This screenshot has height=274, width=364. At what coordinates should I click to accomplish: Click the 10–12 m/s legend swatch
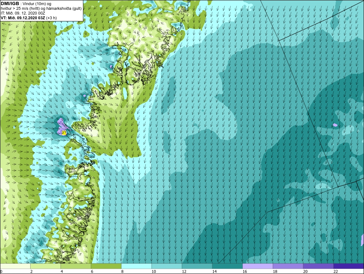point(167,266)
